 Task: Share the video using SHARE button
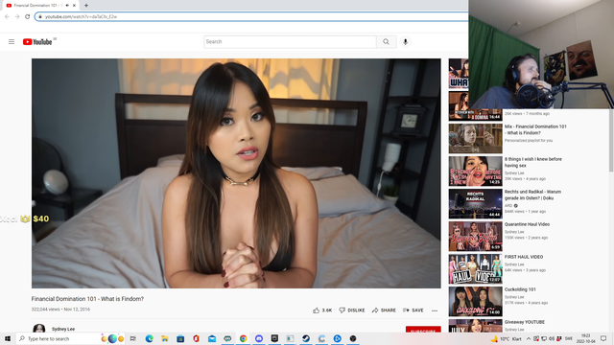tap(384, 310)
